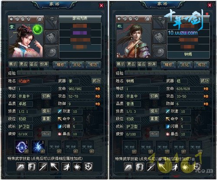
Task: Click the 放弃 button under 纪嫣然's portrait
Action: (44, 64)
